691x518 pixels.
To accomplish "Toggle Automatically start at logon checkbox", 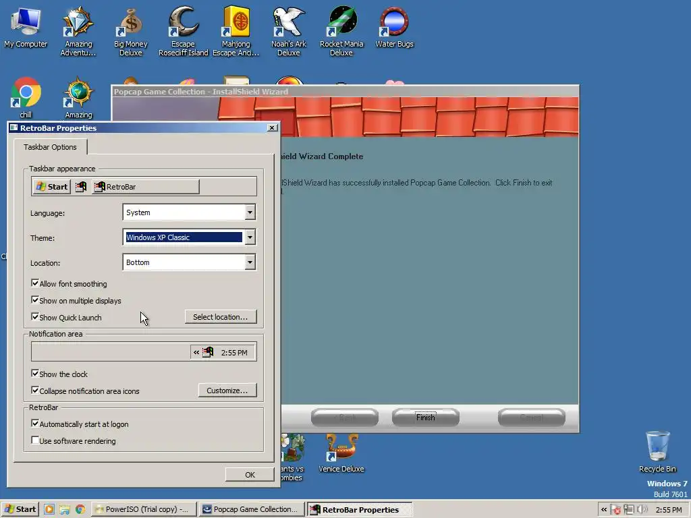I will coord(35,424).
